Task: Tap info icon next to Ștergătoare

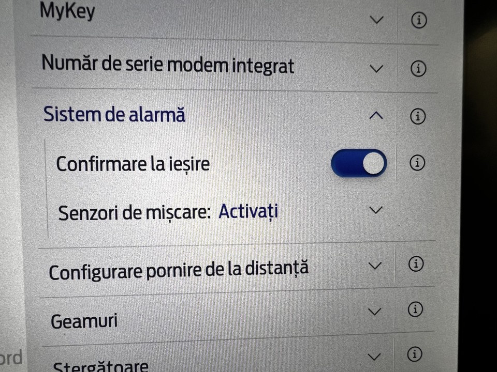Action: coord(414,355)
